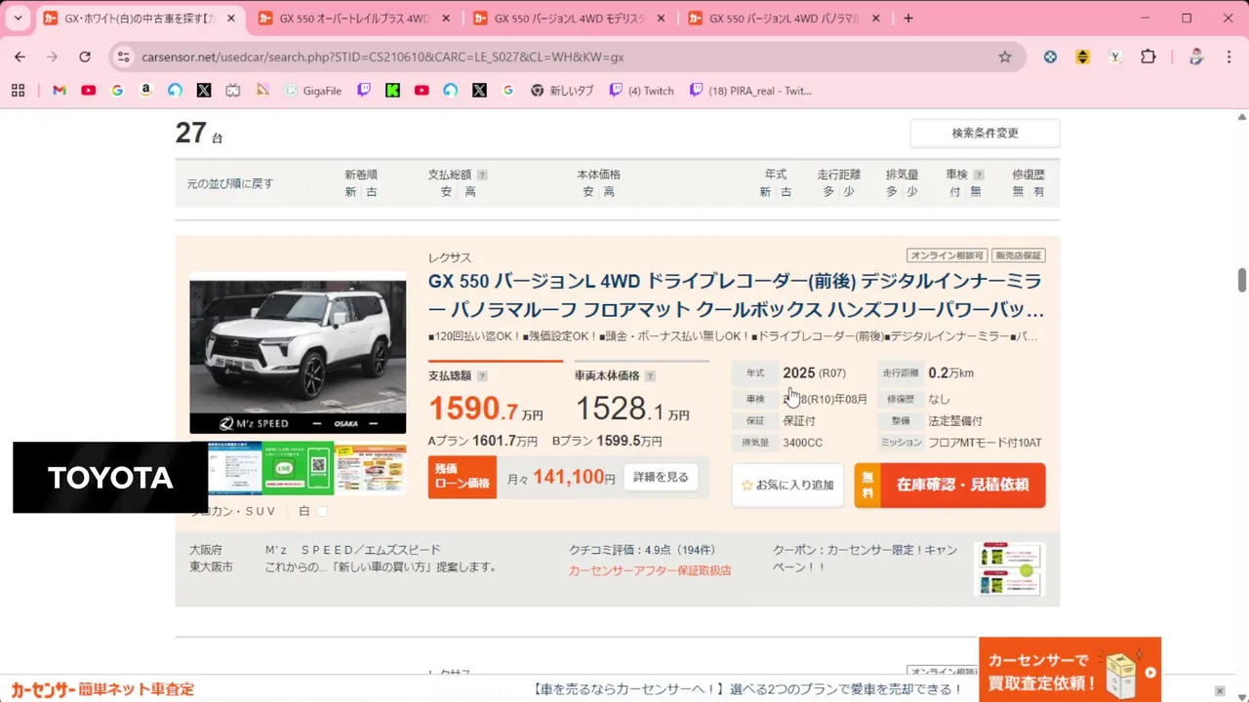Open カーセンサーアフター保証取扱店 link
Viewport: 1249px width, 702px height.
tap(650, 570)
